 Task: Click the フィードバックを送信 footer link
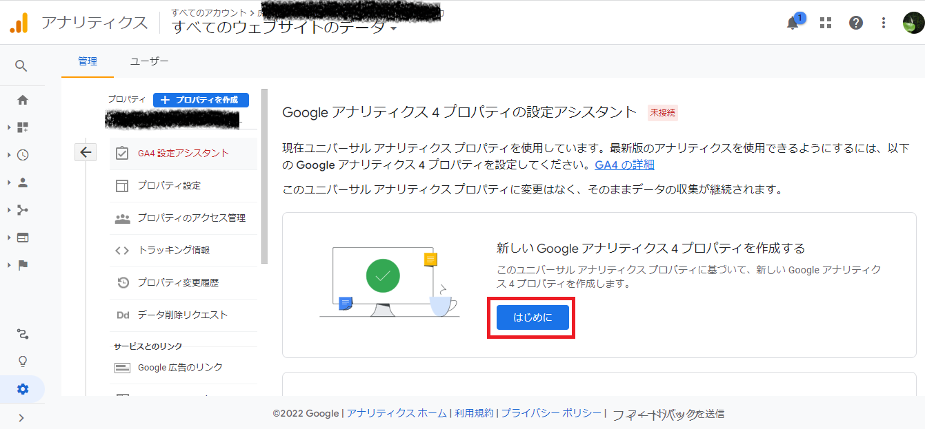point(668,415)
